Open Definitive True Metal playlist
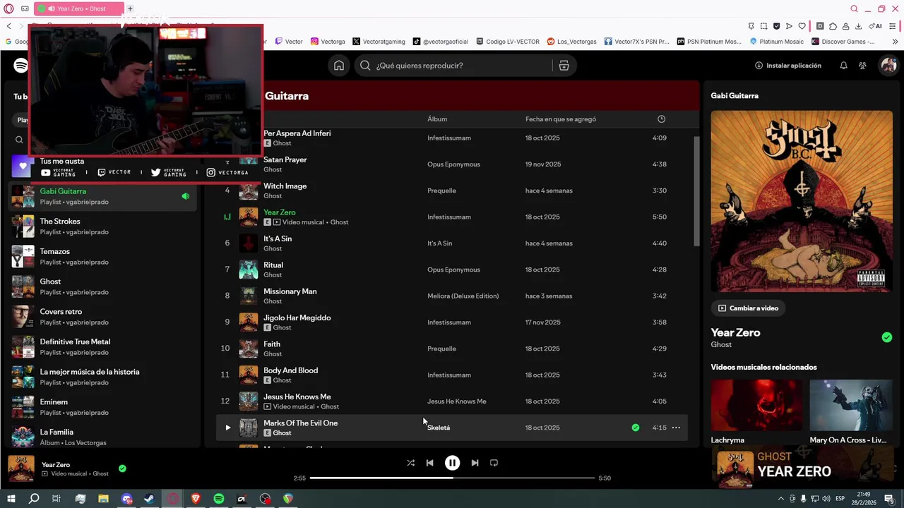This screenshot has width=904, height=508. 102,347
